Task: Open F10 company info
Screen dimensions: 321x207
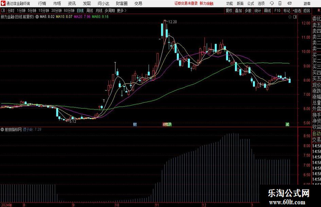Action: (x=277, y=11)
